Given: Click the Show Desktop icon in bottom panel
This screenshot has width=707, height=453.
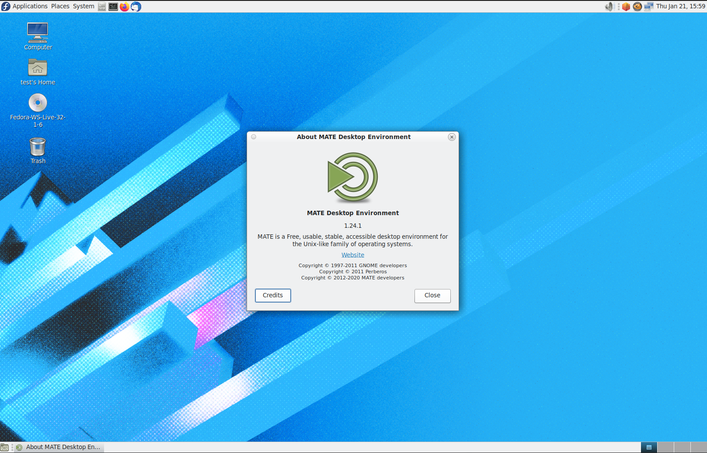Looking at the screenshot, I should [x=4, y=447].
